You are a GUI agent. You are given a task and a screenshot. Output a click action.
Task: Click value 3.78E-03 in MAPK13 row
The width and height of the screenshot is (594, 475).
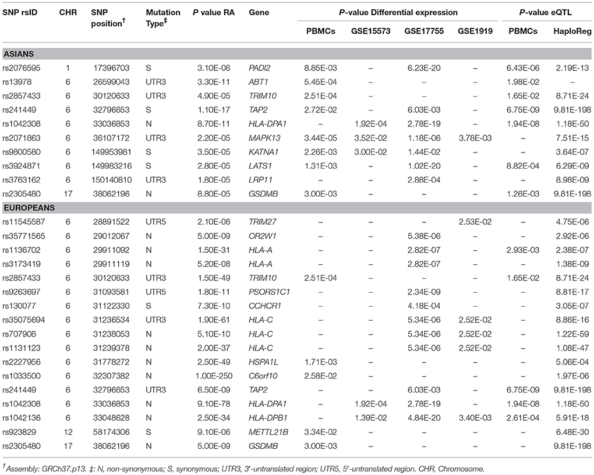[x=475, y=138]
